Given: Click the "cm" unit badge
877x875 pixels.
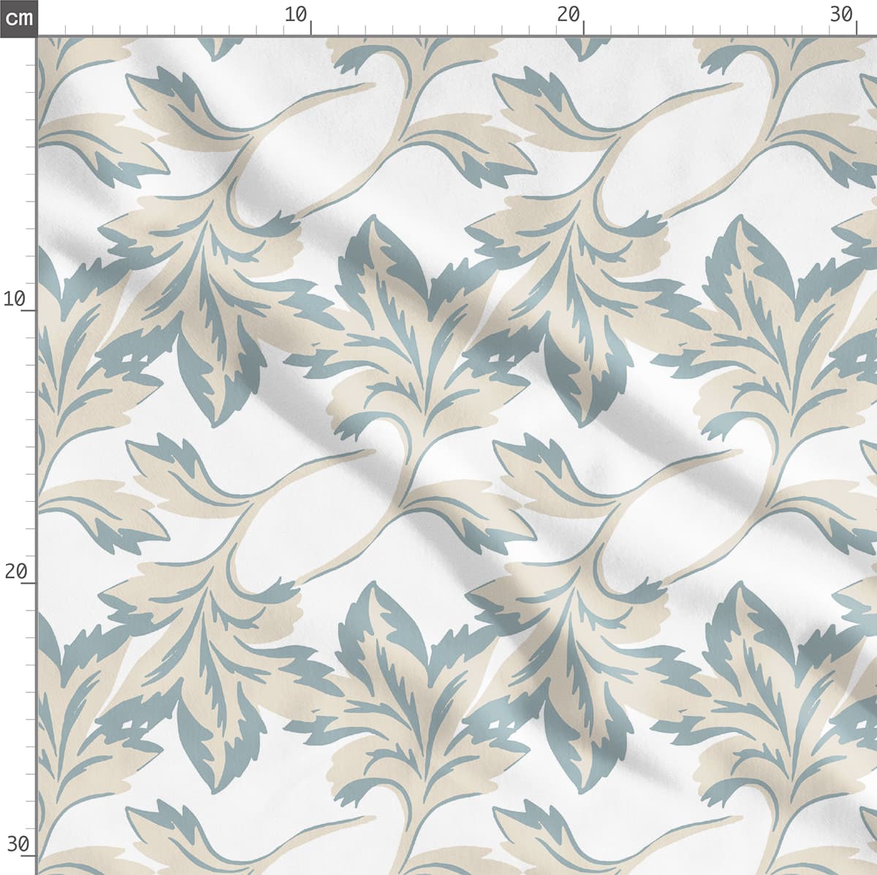Looking at the screenshot, I should click(x=18, y=18).
